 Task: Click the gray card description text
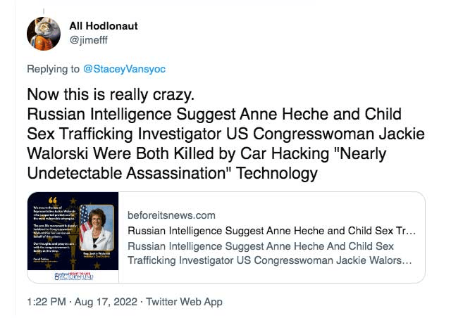pyautogui.click(x=272, y=253)
